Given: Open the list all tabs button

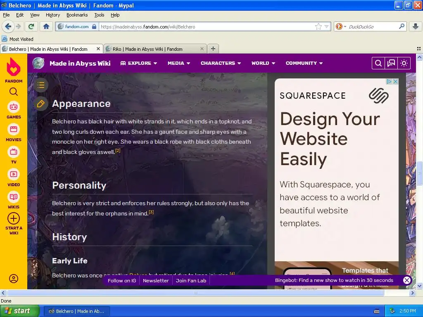Looking at the screenshot, I should coord(419,49).
